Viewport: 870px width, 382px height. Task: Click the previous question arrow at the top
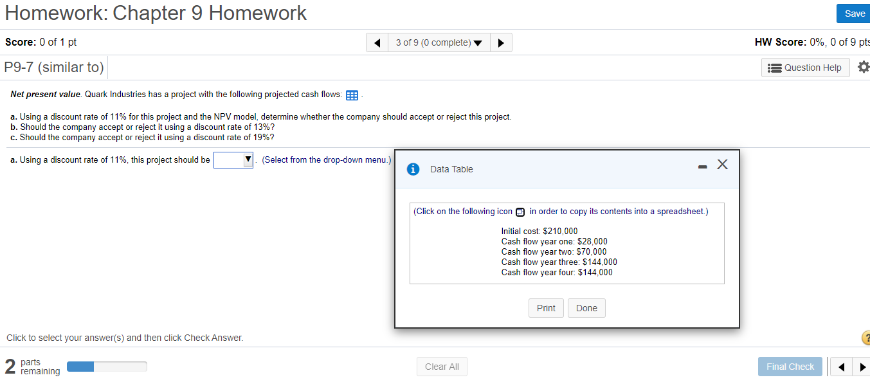377,42
